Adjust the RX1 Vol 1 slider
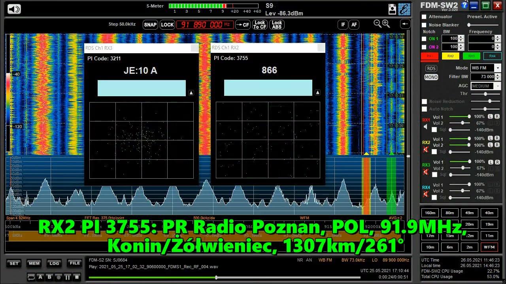This screenshot has height=284, width=506. [x=459, y=117]
